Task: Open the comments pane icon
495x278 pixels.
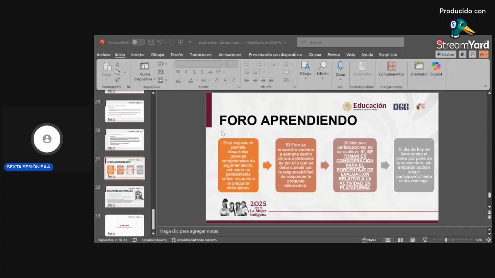Action: click(x=473, y=54)
